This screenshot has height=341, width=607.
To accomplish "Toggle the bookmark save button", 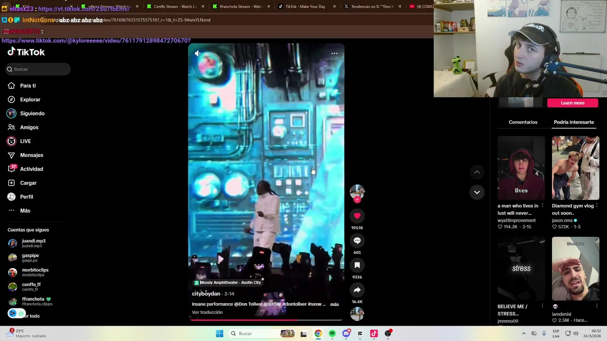I will click(357, 265).
